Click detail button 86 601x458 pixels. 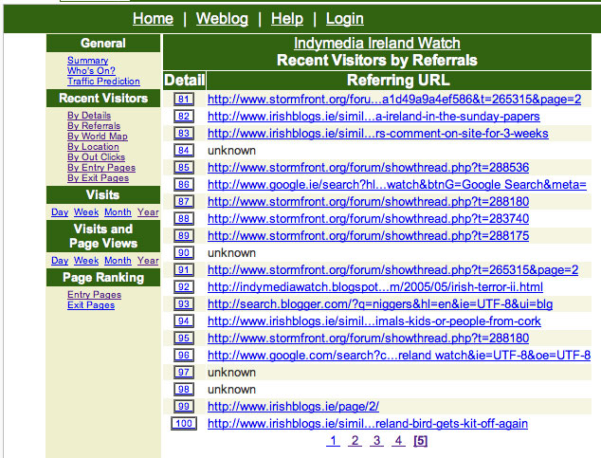pyautogui.click(x=184, y=184)
